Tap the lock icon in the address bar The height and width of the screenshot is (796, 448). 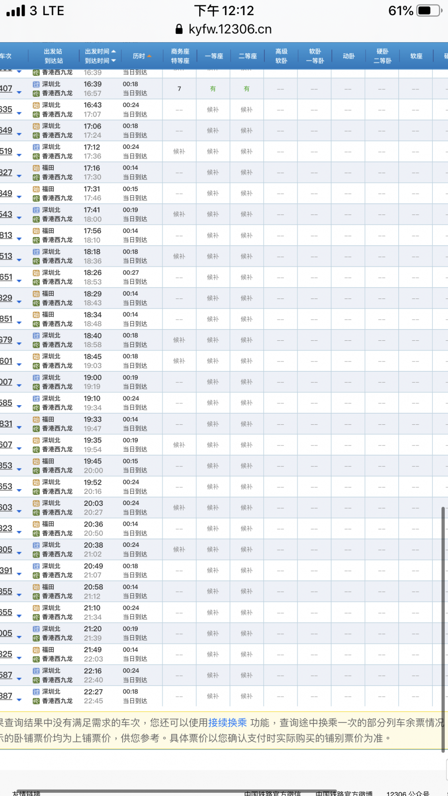click(179, 29)
